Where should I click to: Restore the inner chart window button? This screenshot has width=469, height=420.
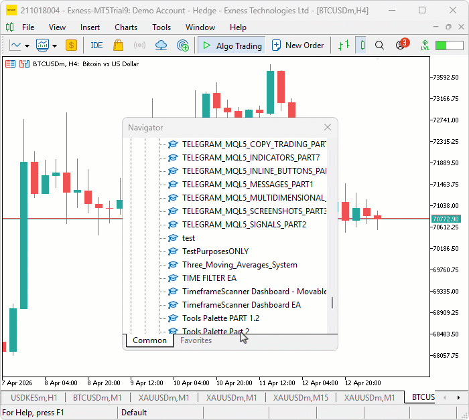click(448, 27)
